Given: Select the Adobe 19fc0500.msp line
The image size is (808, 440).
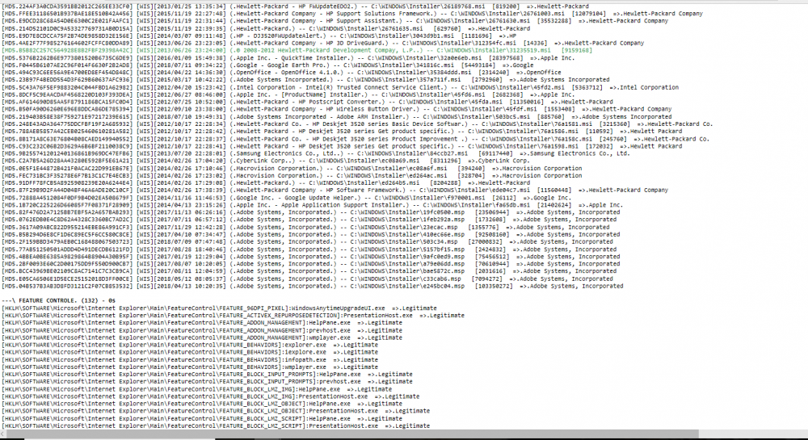Looking at the screenshot, I should coord(311,212).
